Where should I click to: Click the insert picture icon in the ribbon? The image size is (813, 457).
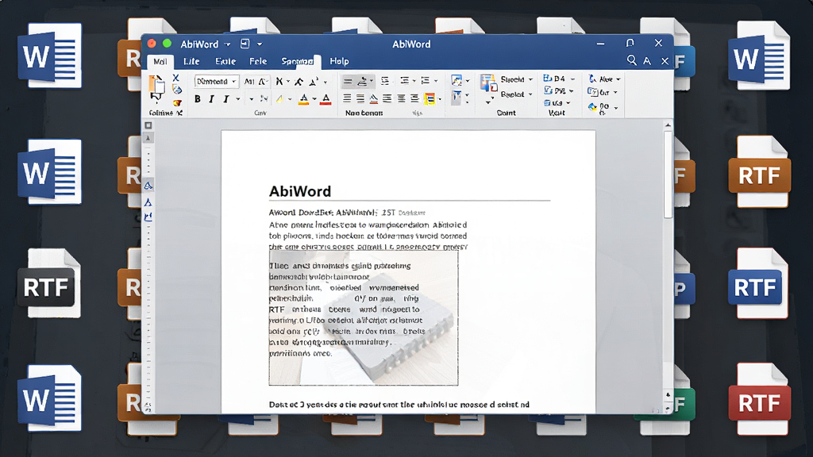point(457,80)
